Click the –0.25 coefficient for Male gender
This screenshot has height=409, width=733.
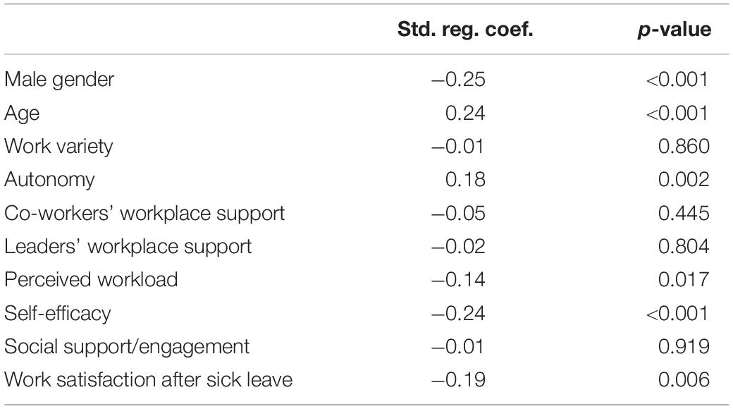point(459,80)
